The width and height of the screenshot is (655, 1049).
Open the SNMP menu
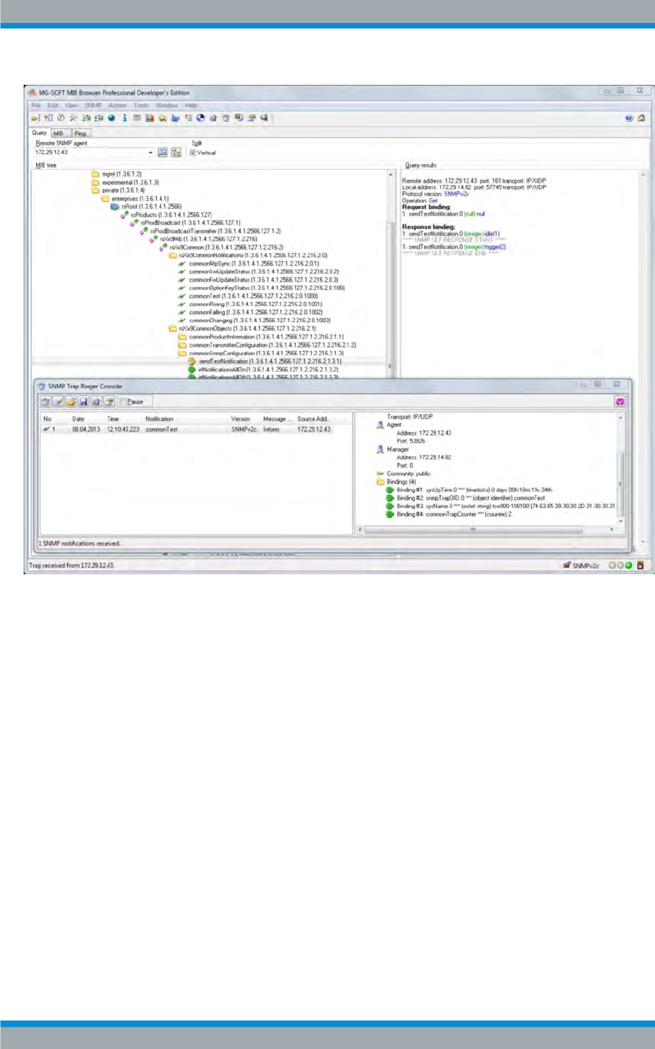click(93, 106)
